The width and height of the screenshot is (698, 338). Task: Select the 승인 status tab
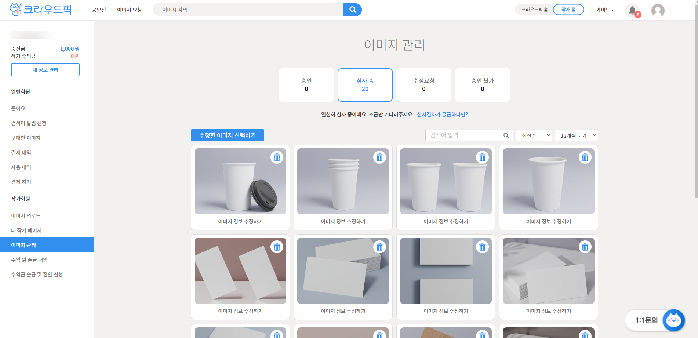pos(306,85)
